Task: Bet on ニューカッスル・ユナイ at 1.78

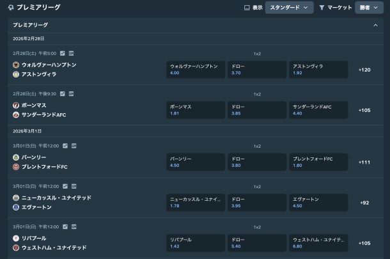Action: [196, 203]
